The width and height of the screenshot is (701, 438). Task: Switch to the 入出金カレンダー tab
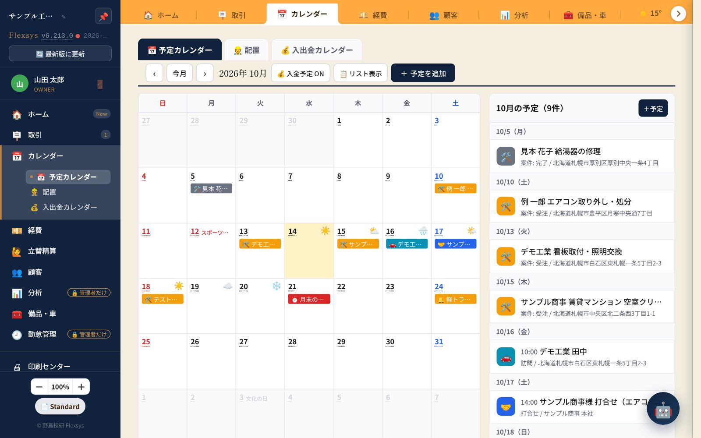pos(317,49)
